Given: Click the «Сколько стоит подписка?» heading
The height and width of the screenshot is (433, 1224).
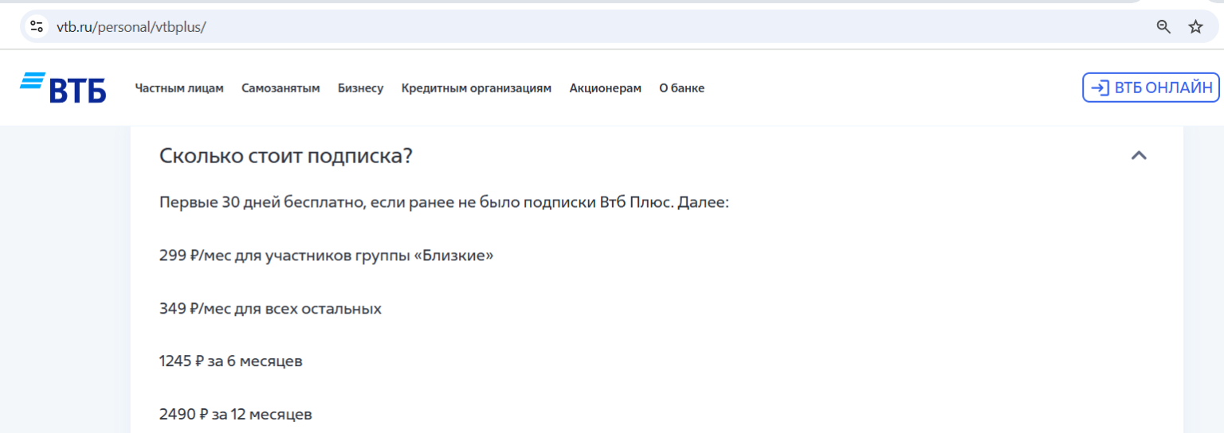Looking at the screenshot, I should (286, 156).
